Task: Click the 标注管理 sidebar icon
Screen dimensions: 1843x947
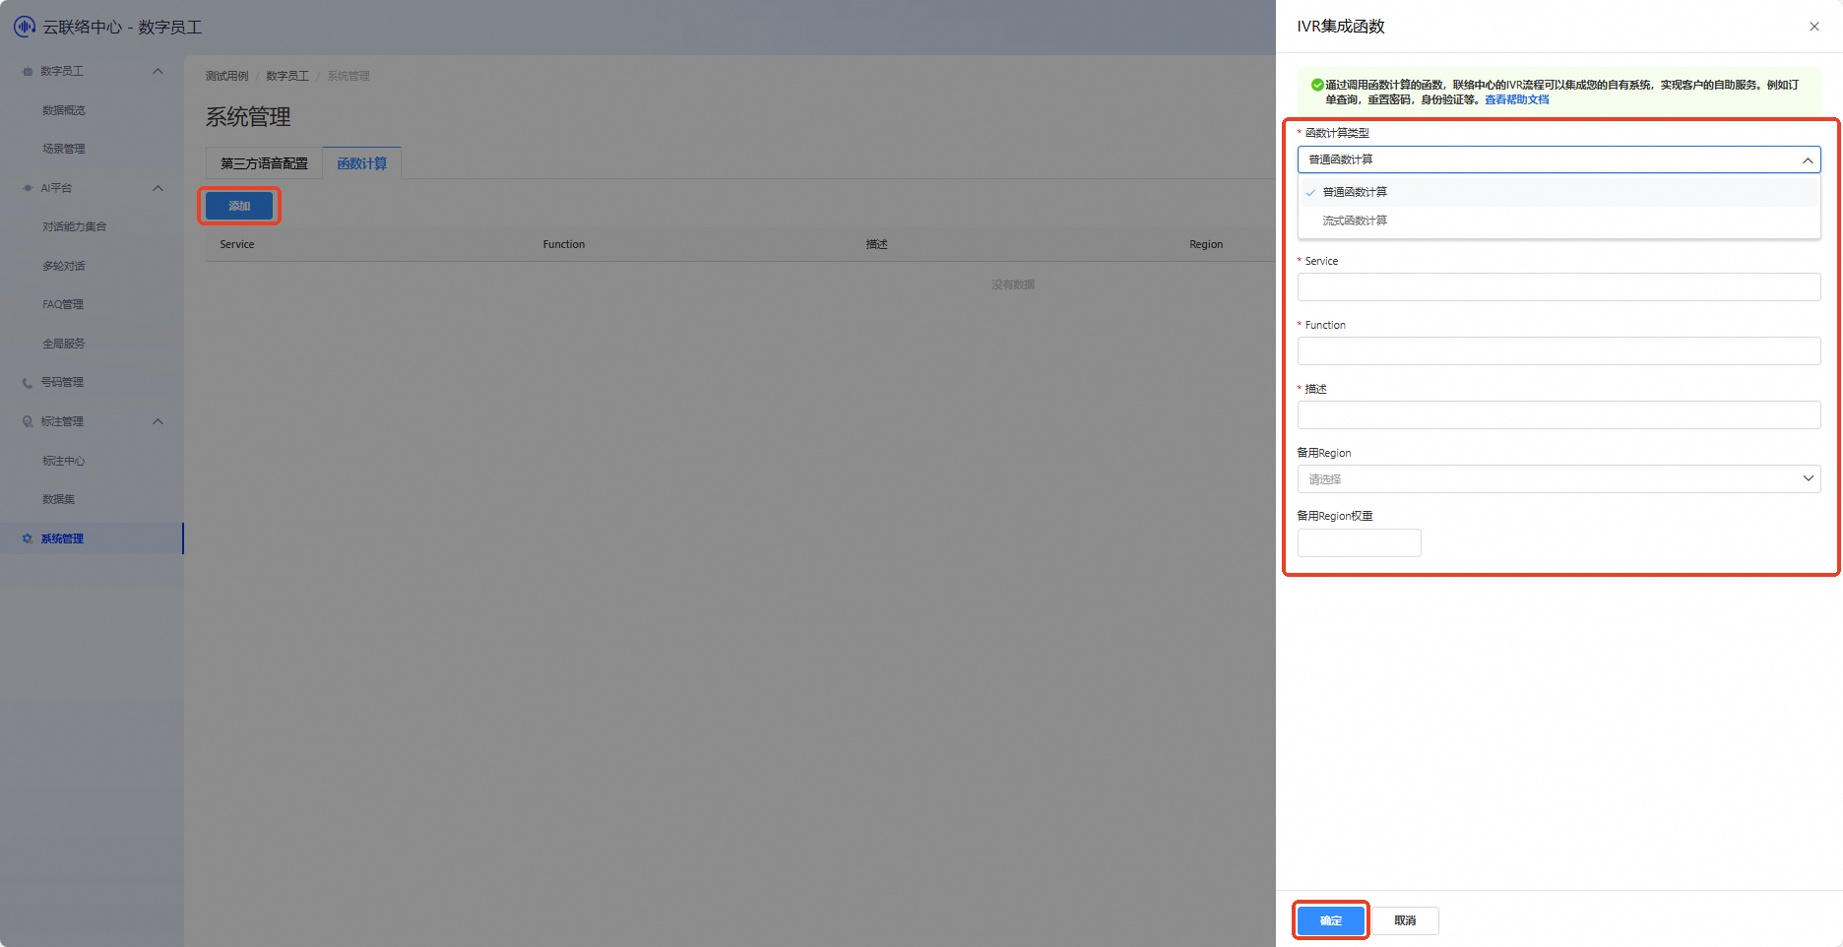Action: click(28, 421)
